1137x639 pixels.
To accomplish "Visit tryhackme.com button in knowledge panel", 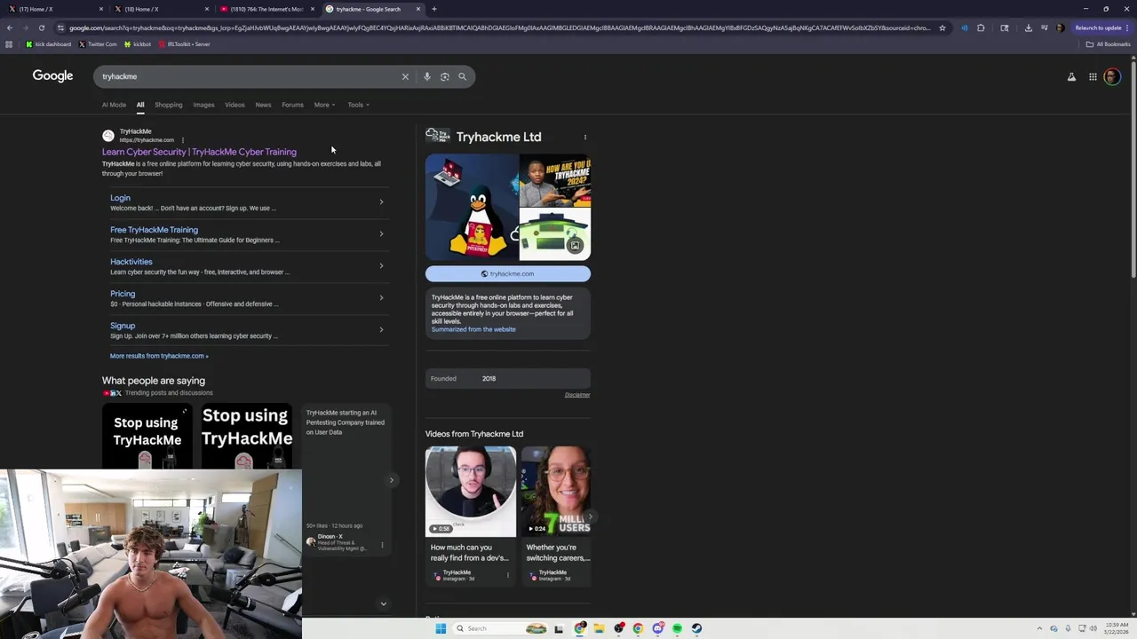I will point(507,273).
